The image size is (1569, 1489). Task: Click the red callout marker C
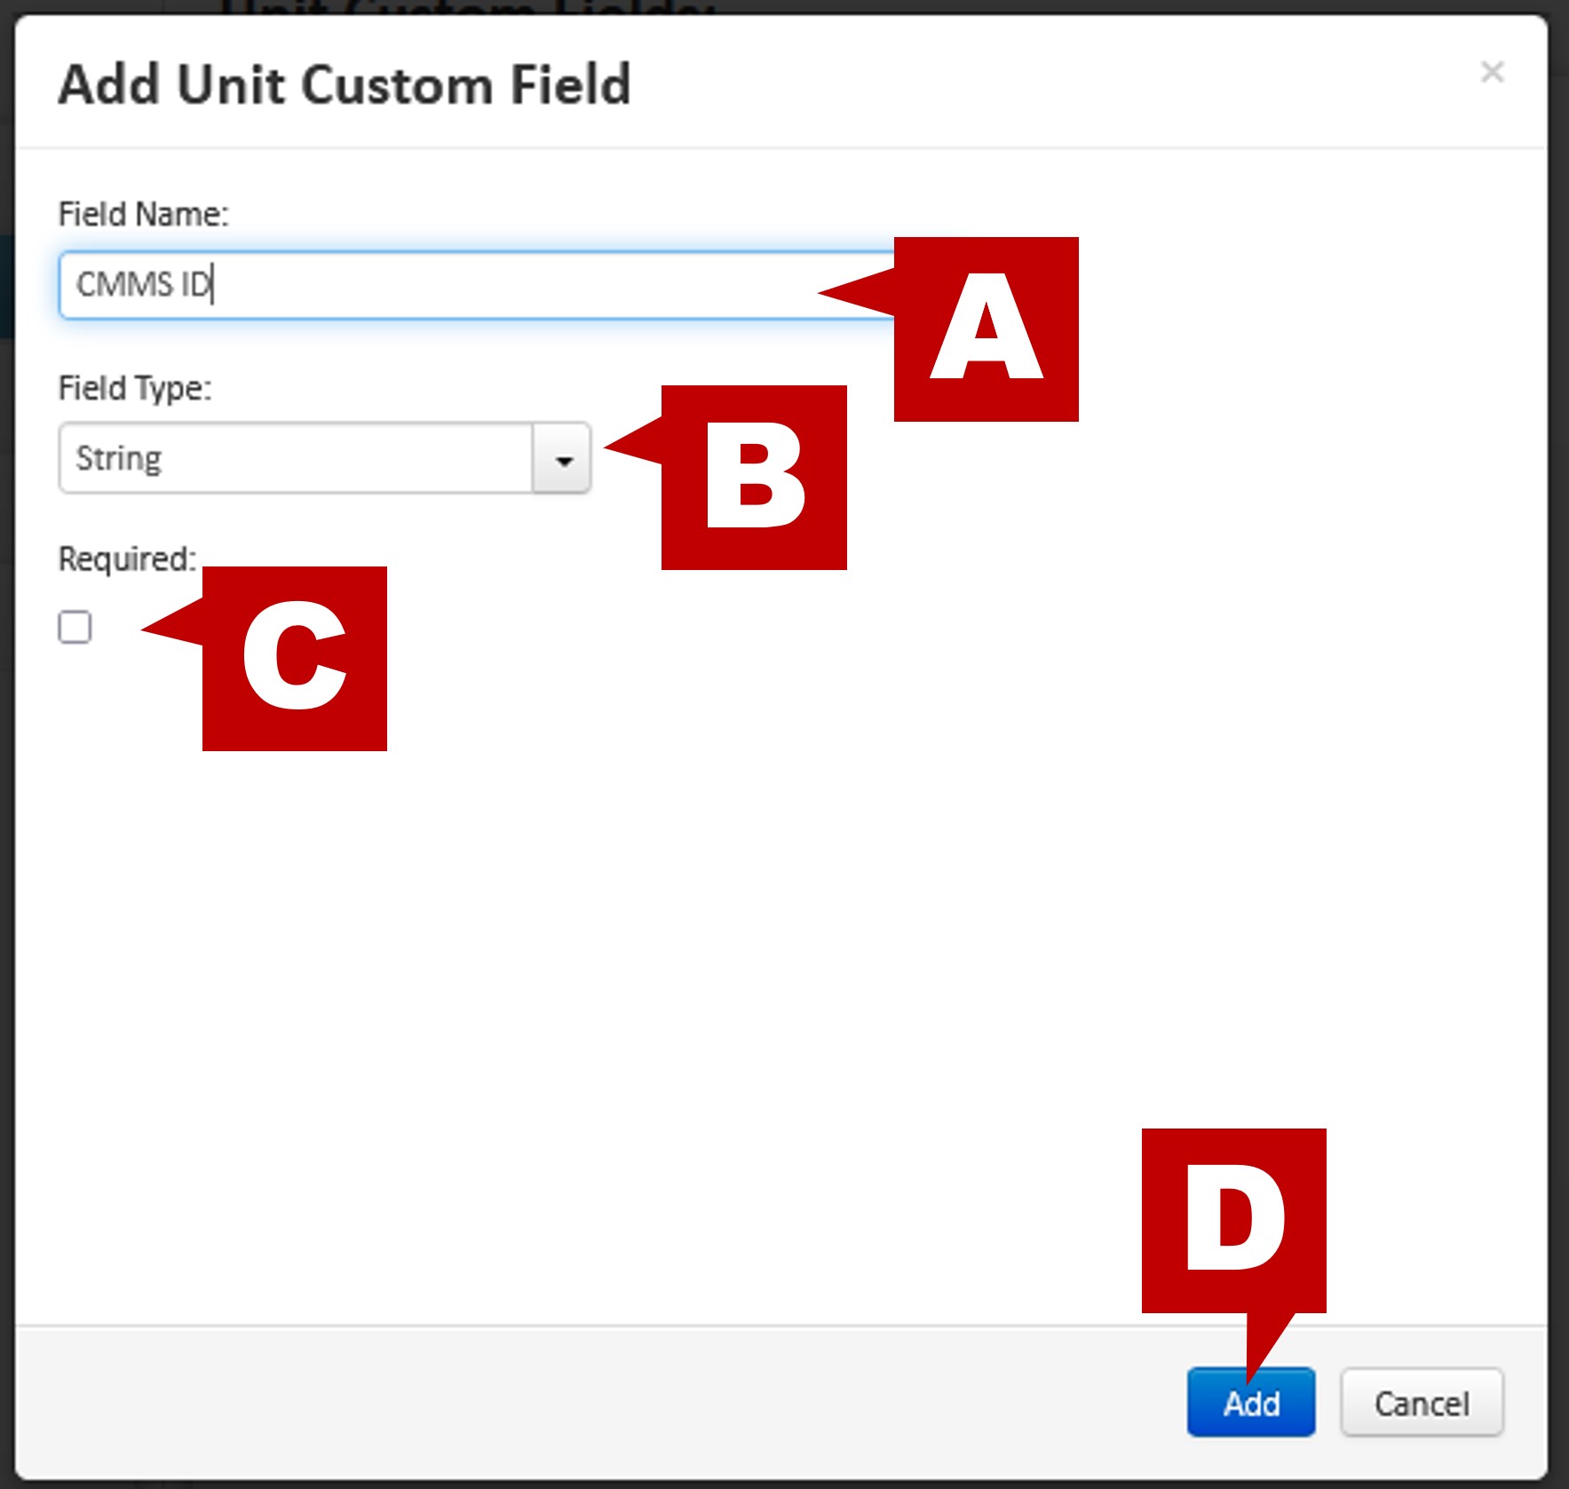click(295, 659)
